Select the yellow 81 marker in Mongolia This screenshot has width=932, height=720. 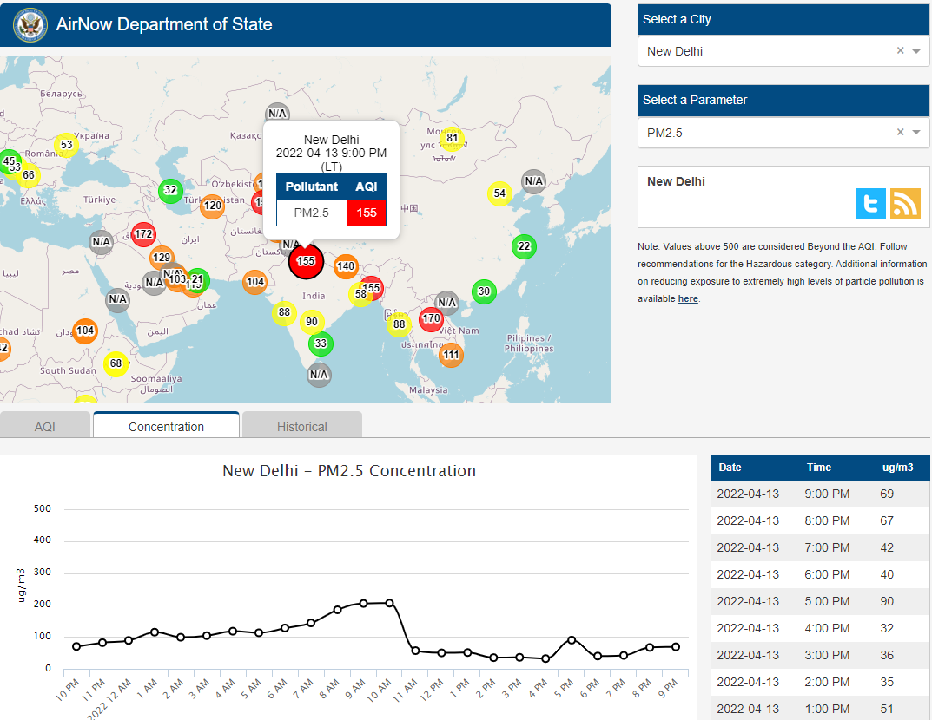point(451,138)
